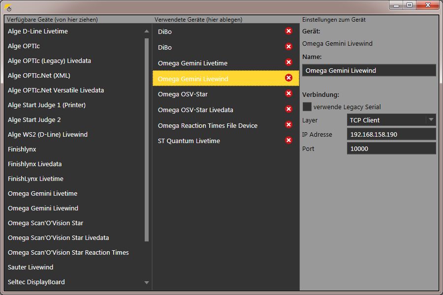
Task: Remove the highlighted Omega Gemini Livewind device
Action: point(288,78)
